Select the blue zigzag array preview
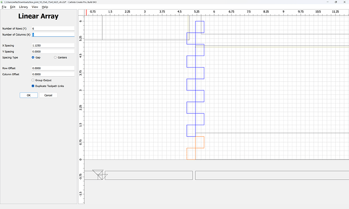Screen dimensions: 349x209 (195, 79)
